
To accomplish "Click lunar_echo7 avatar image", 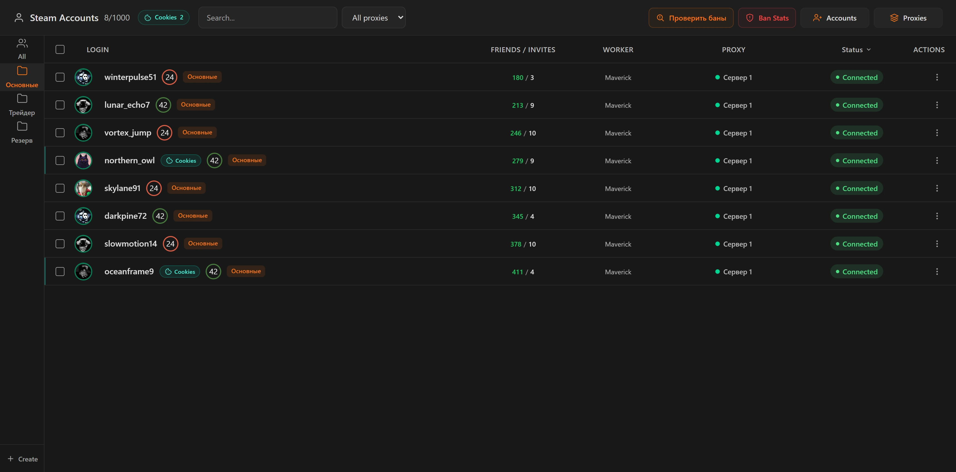I will 83,105.
